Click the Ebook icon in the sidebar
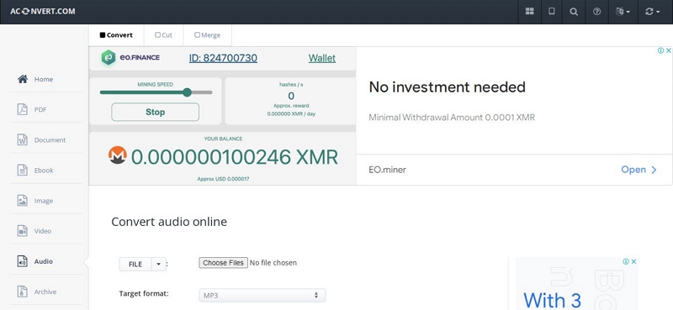Image resolution: width=673 pixels, height=310 pixels. (23, 171)
